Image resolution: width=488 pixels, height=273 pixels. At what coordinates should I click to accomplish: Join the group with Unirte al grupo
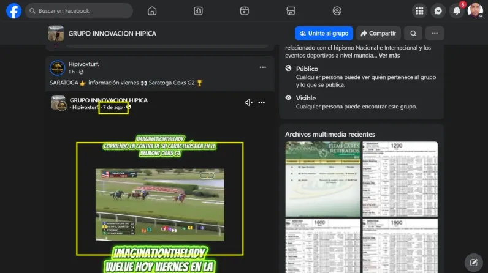[324, 33]
